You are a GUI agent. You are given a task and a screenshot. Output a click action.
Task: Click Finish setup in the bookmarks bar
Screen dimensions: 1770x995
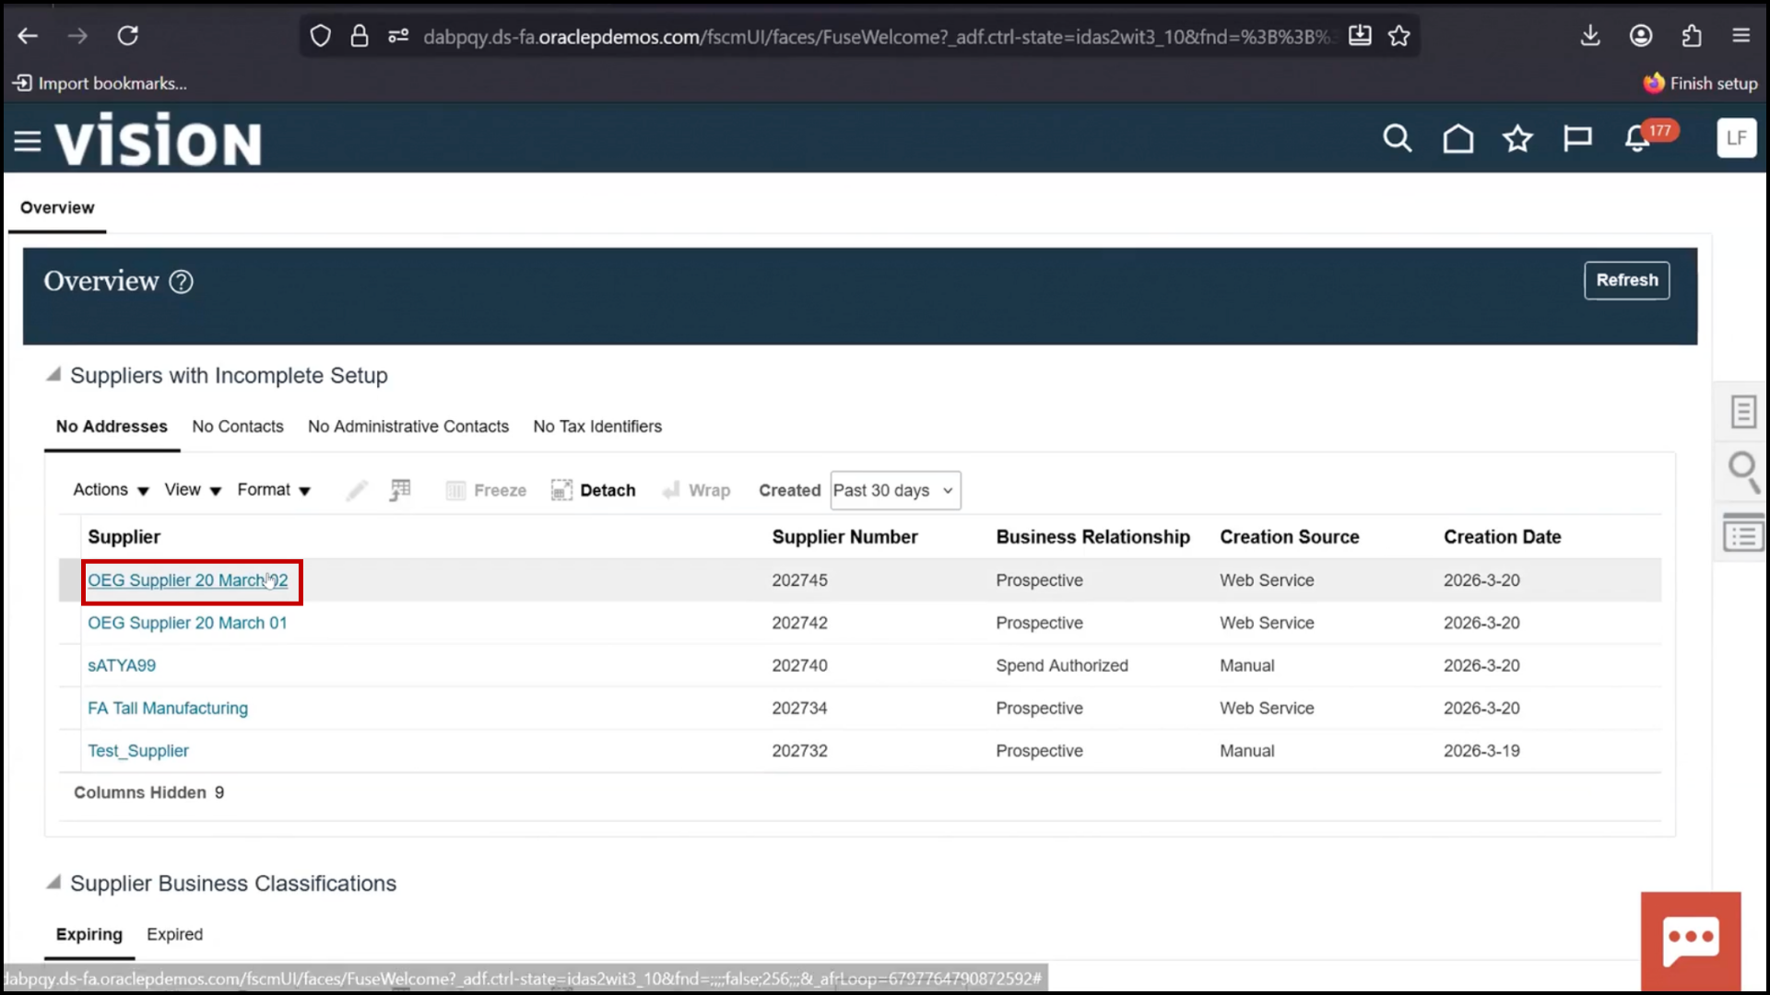click(x=1700, y=84)
